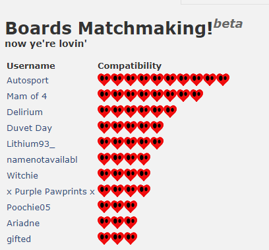The image size is (269, 250).
Task: Select the Duvet Day username
Action: pos(29,128)
